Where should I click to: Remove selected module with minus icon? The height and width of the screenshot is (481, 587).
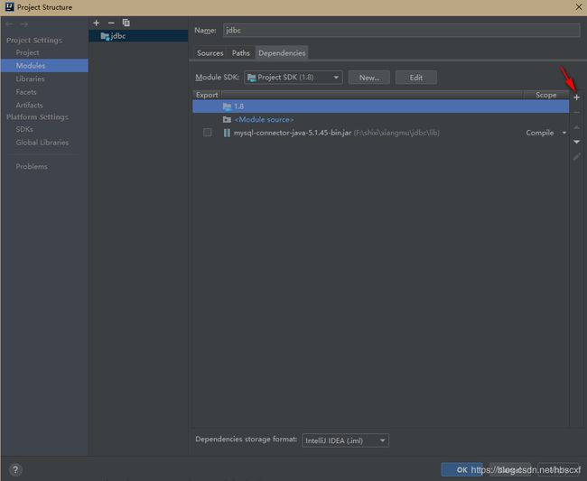[111, 23]
